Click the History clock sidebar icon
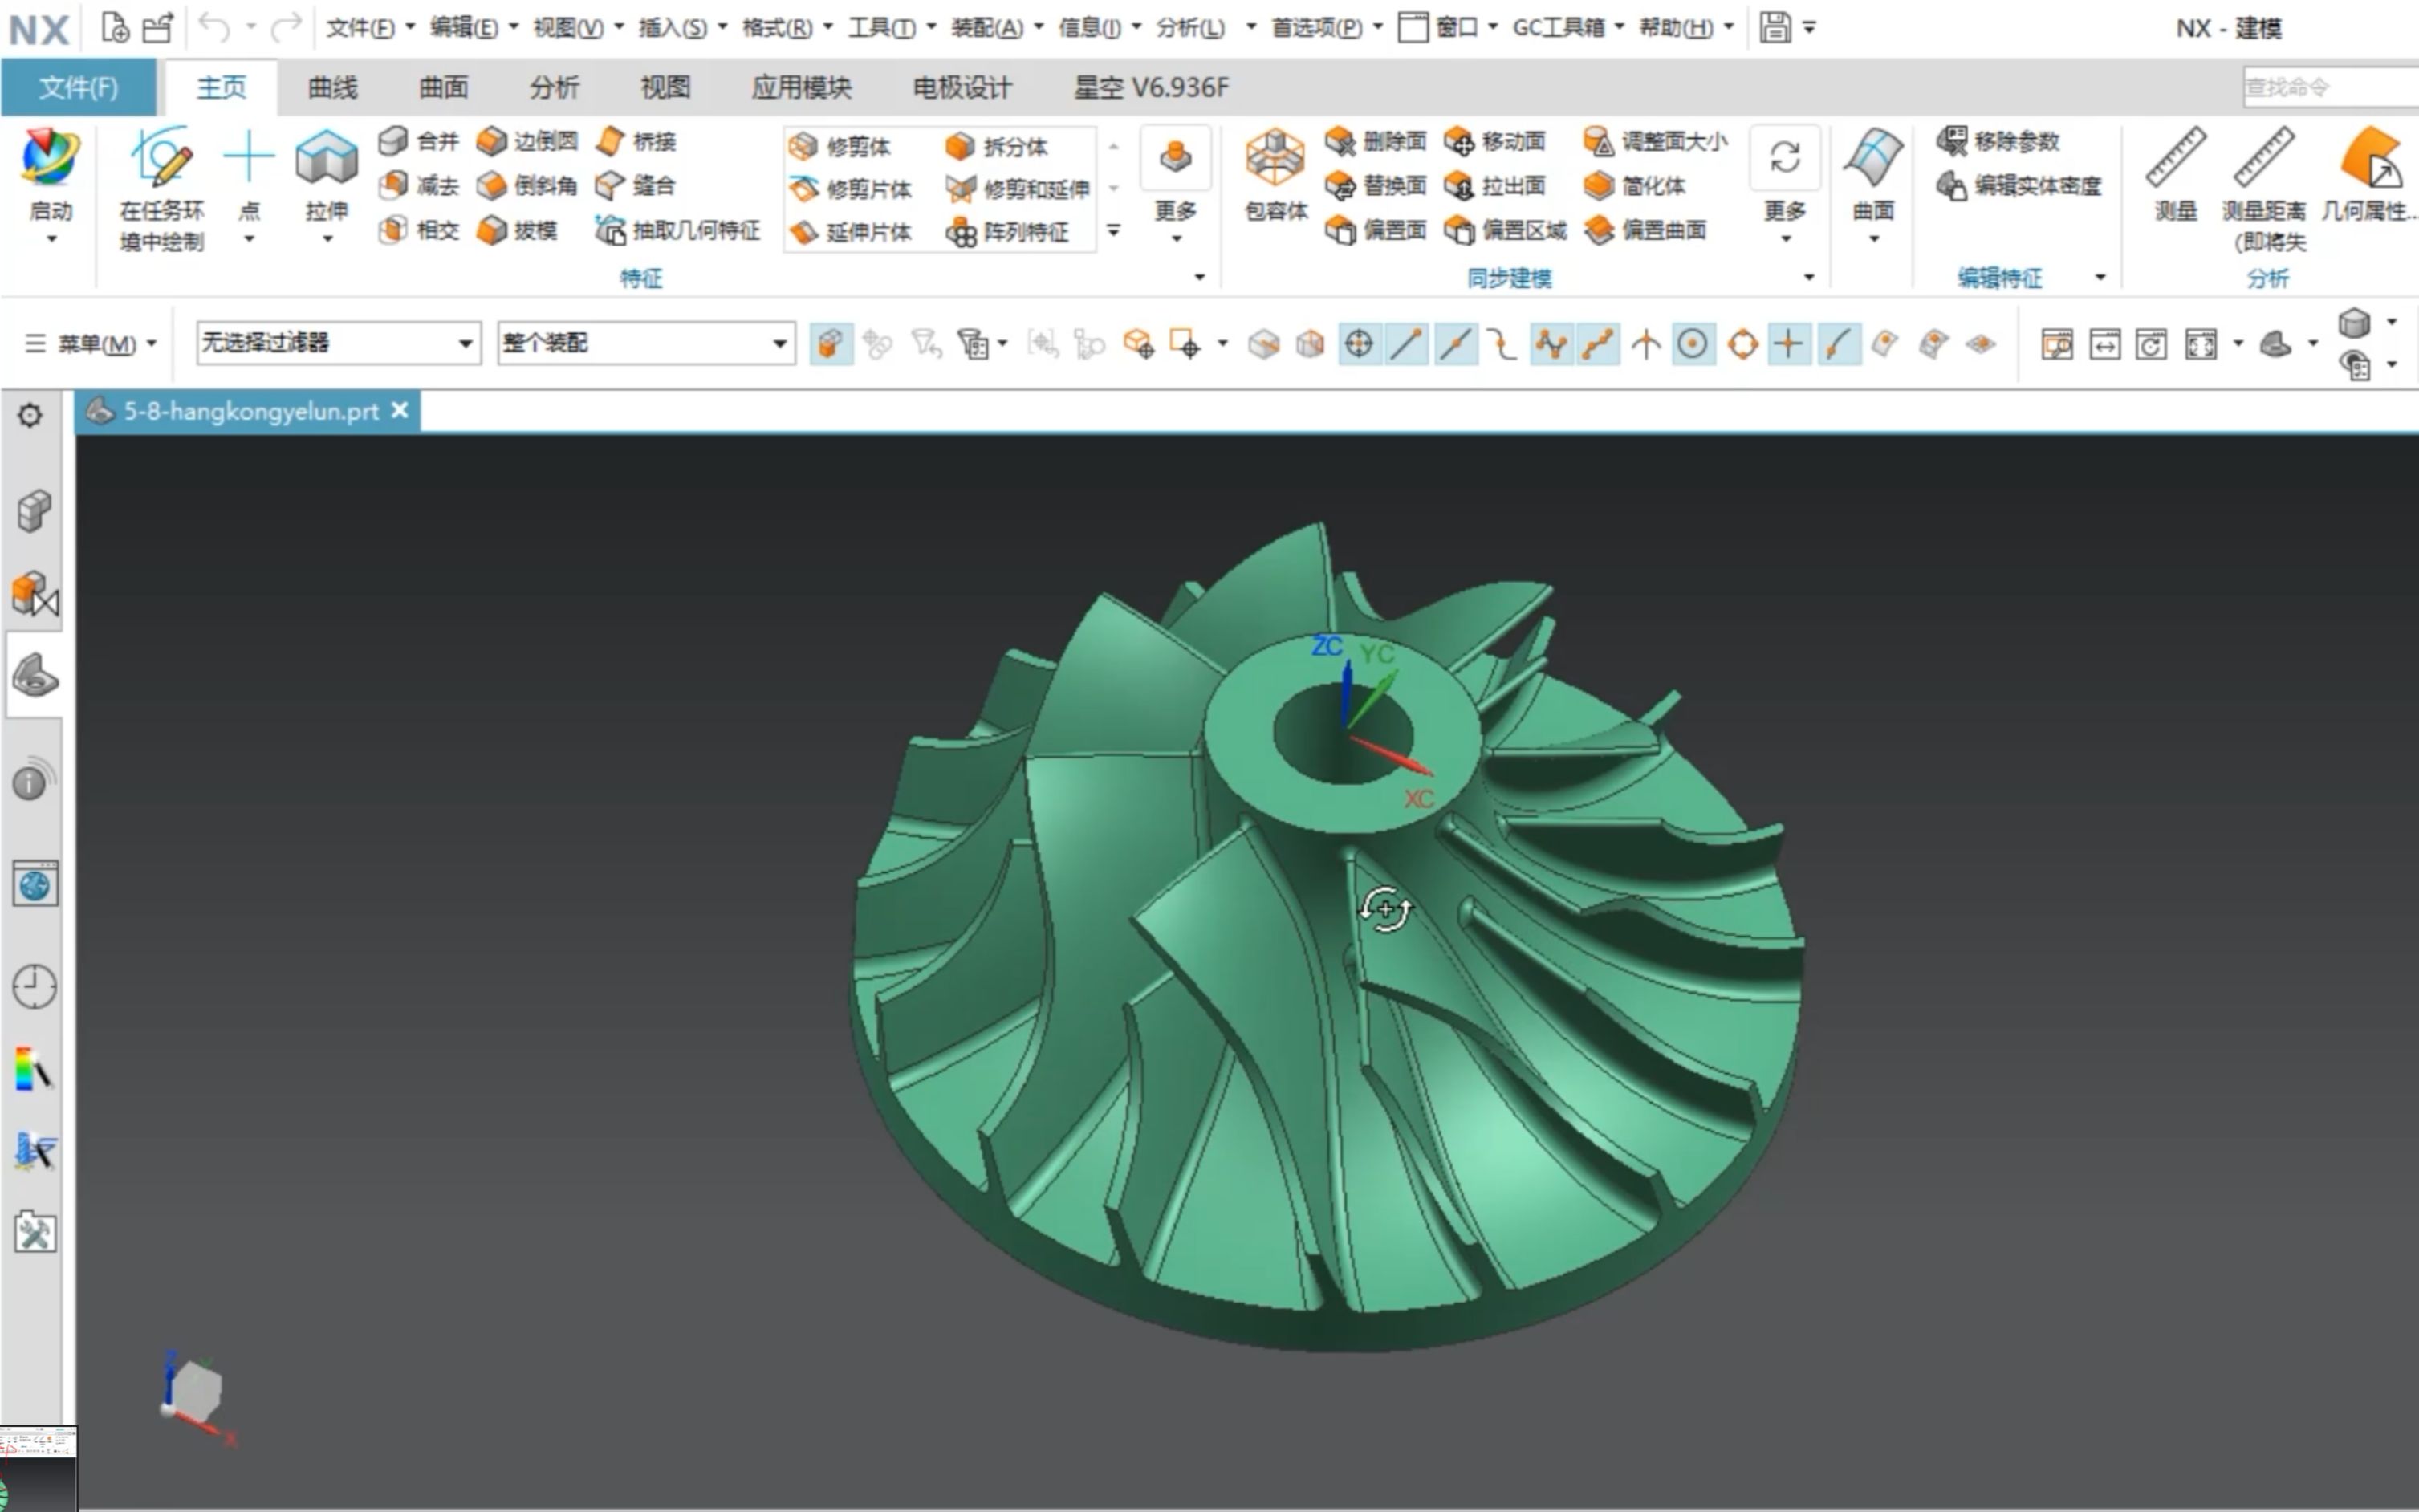The image size is (2419, 1512). [x=34, y=986]
